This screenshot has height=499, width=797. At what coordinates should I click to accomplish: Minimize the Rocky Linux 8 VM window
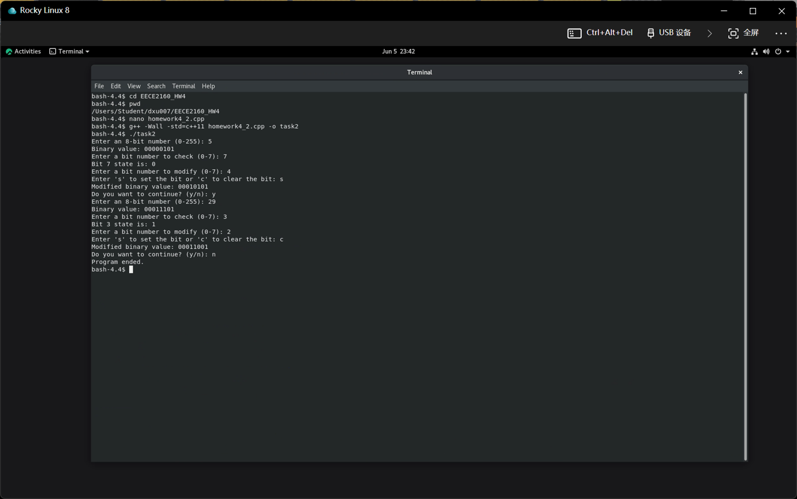coord(724,11)
